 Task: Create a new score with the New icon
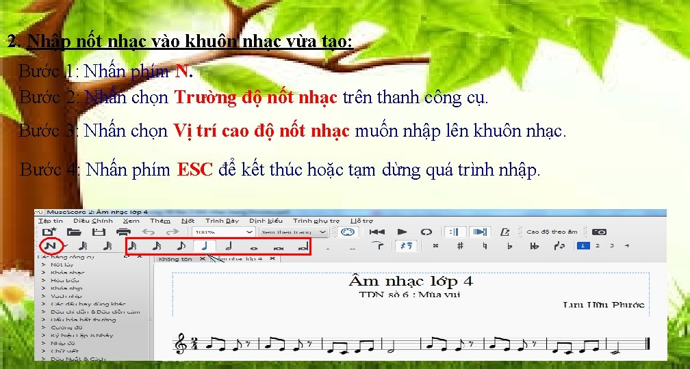49,232
